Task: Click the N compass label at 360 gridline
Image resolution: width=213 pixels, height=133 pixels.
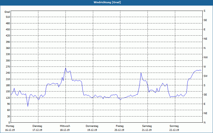Action: 205,48
